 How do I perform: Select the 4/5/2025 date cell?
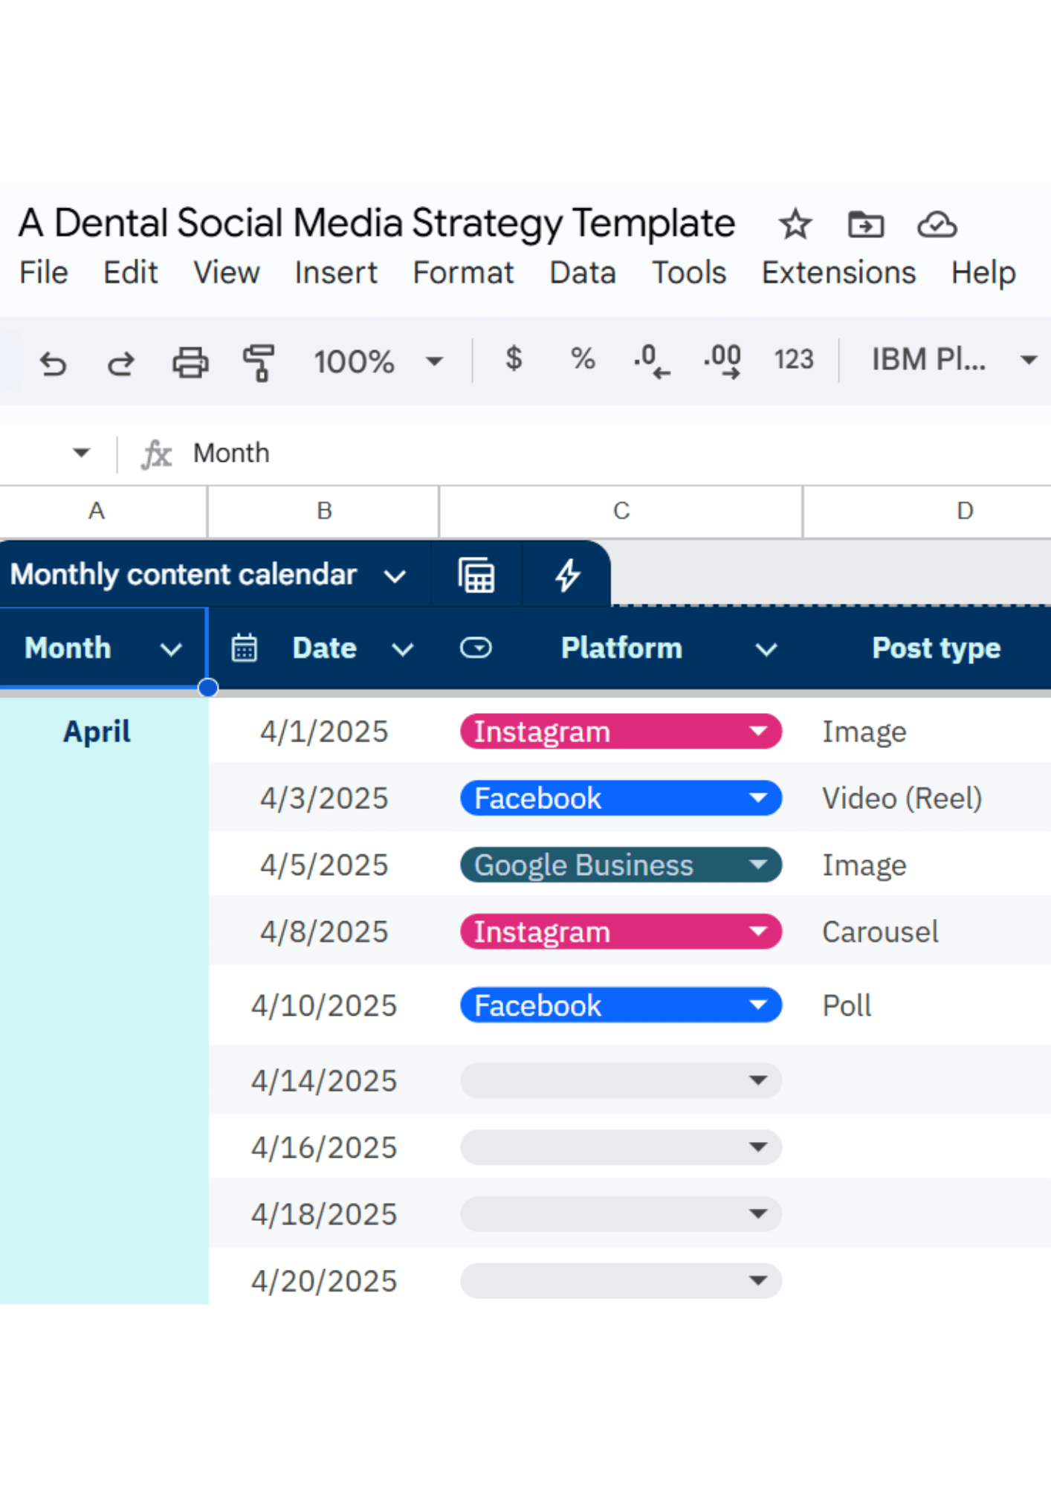point(324,865)
